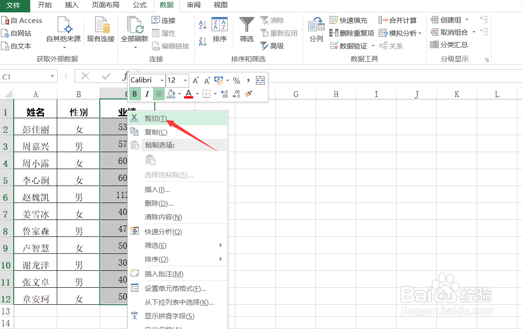Open existing connections (现有连接)

coord(101,30)
